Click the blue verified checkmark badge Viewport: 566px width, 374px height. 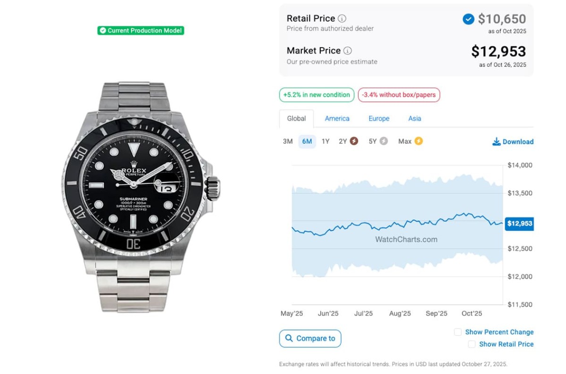468,19
